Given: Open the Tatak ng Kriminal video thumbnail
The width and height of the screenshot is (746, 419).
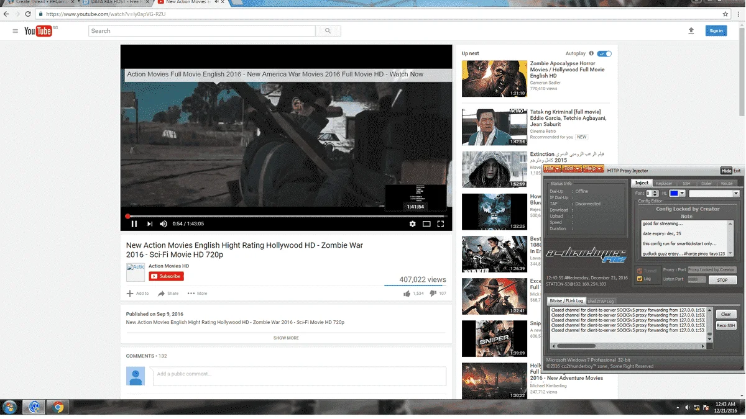Looking at the screenshot, I should point(494,127).
